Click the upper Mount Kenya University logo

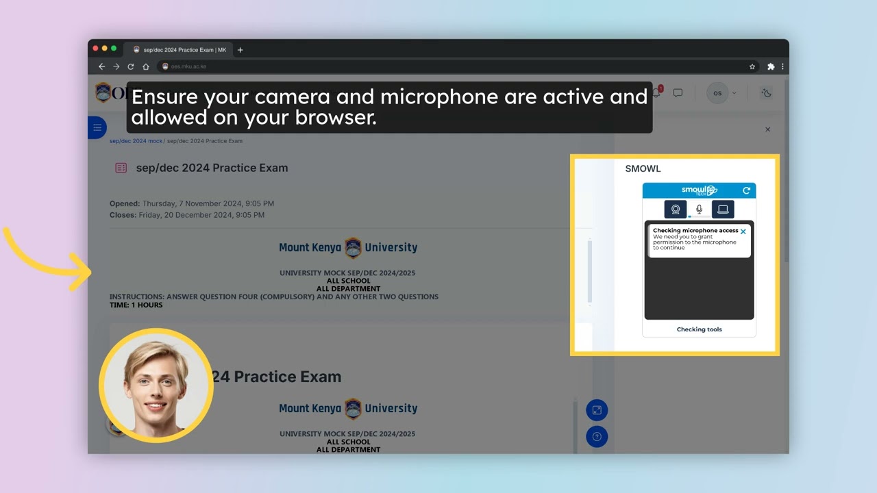click(x=348, y=248)
